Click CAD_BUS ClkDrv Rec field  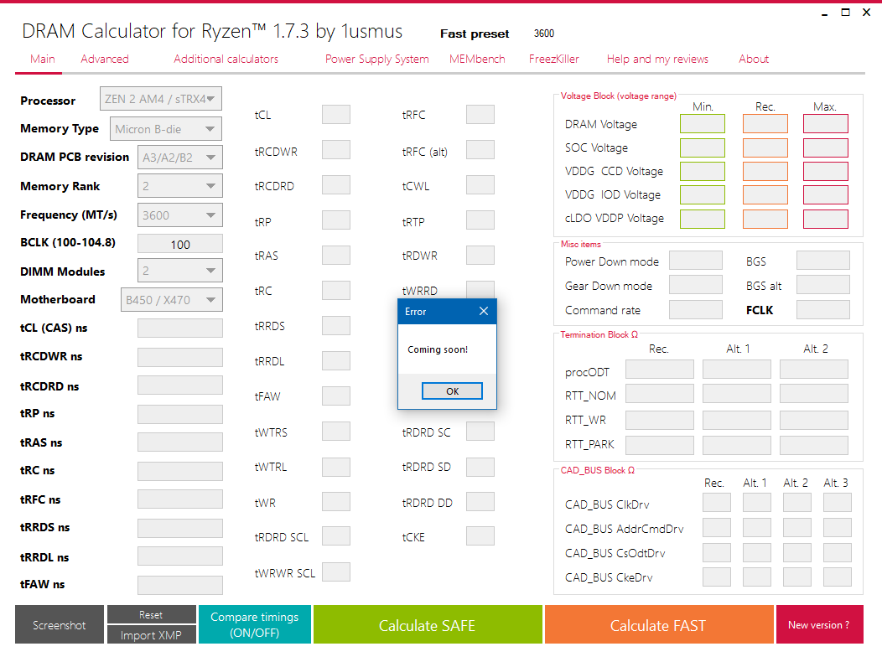[x=716, y=502]
